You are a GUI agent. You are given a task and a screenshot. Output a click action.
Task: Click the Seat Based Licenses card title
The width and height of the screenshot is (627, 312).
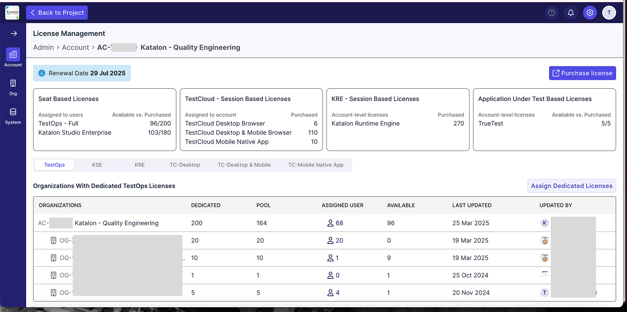point(68,99)
